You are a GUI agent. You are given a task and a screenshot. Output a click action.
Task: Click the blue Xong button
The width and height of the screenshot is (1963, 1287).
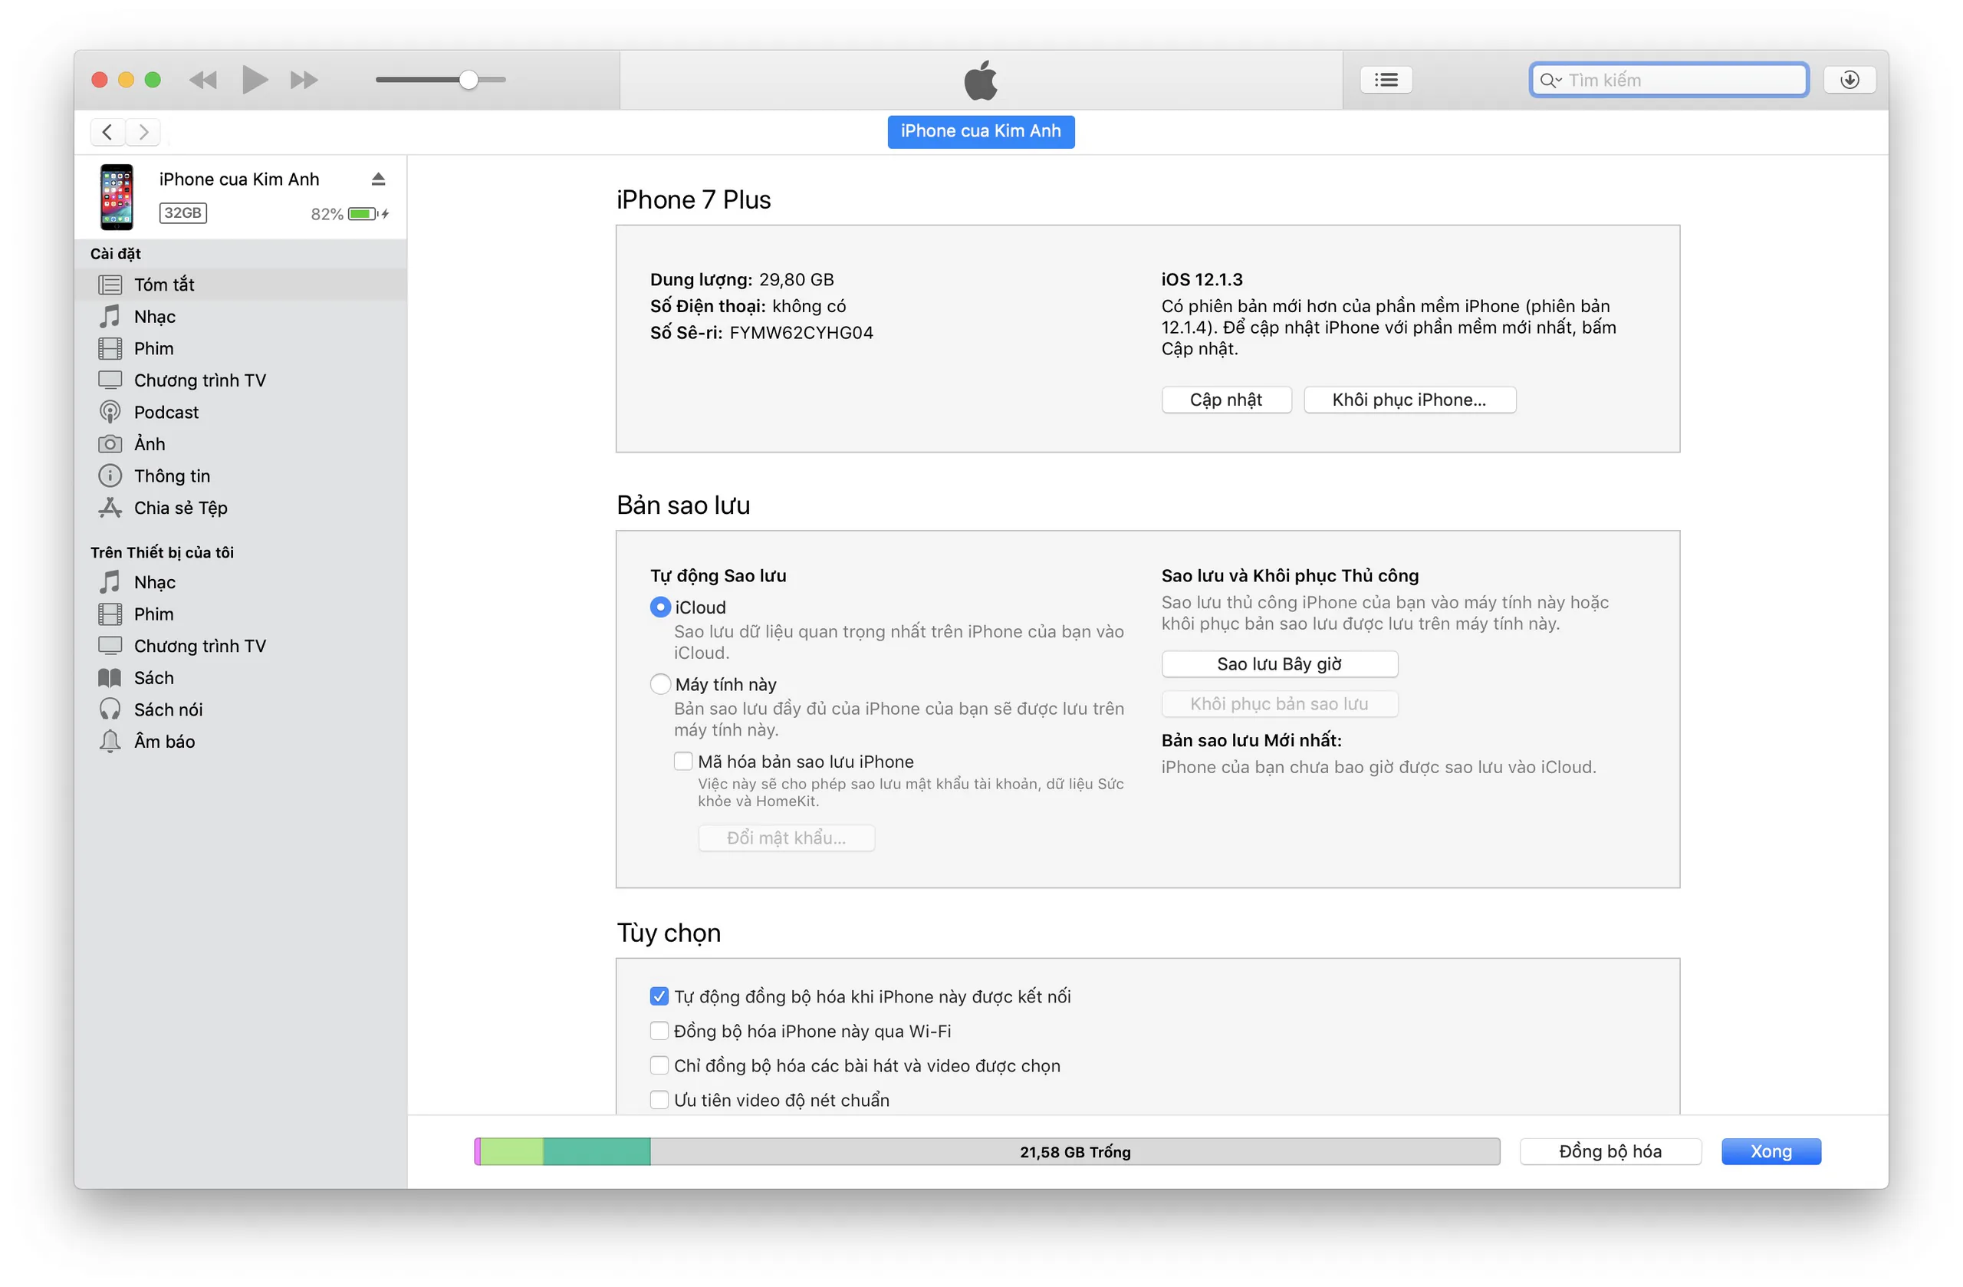(1771, 1152)
